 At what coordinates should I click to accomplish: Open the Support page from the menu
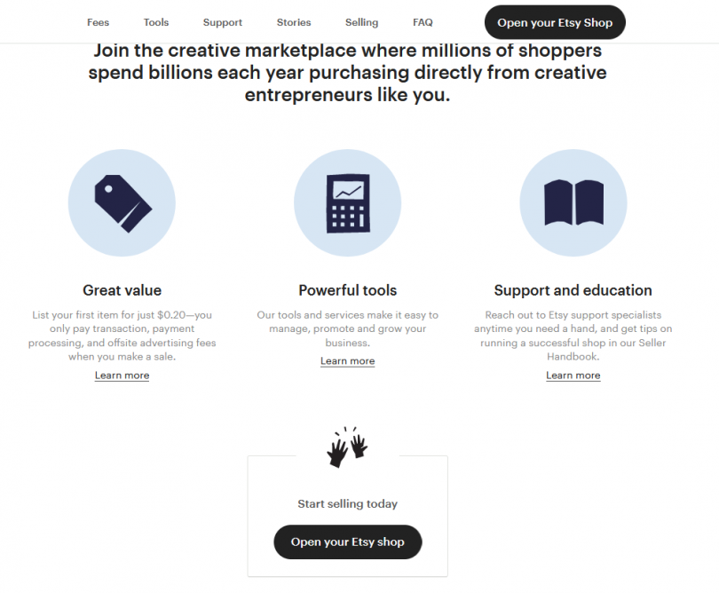click(222, 22)
